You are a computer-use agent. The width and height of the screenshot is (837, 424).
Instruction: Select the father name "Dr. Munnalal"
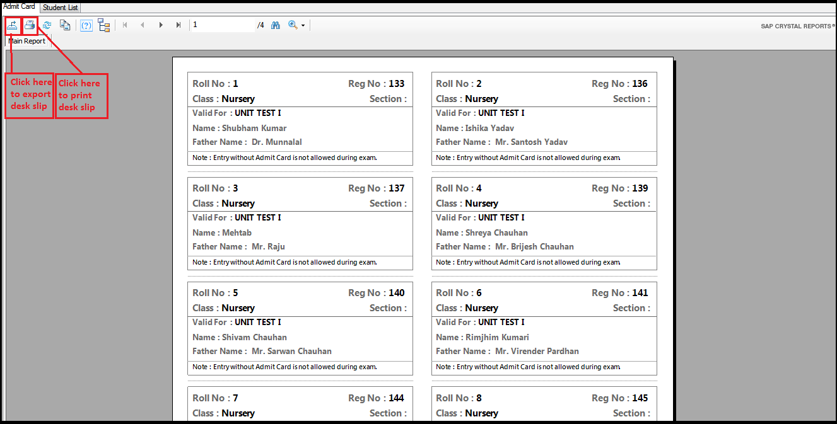pyautogui.click(x=277, y=142)
